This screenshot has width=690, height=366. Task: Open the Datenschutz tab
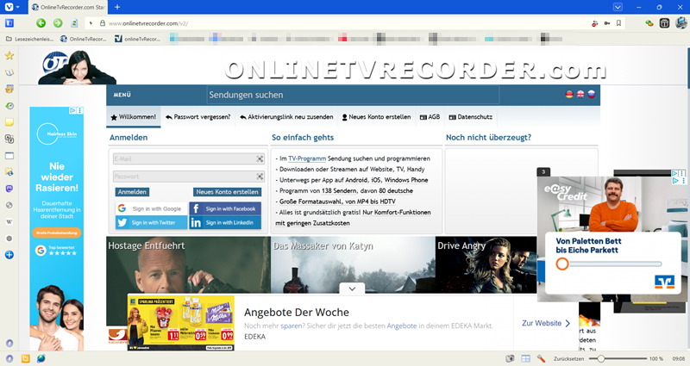(469, 117)
